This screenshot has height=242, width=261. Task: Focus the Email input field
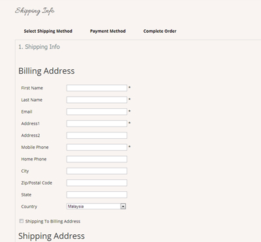pos(97,112)
